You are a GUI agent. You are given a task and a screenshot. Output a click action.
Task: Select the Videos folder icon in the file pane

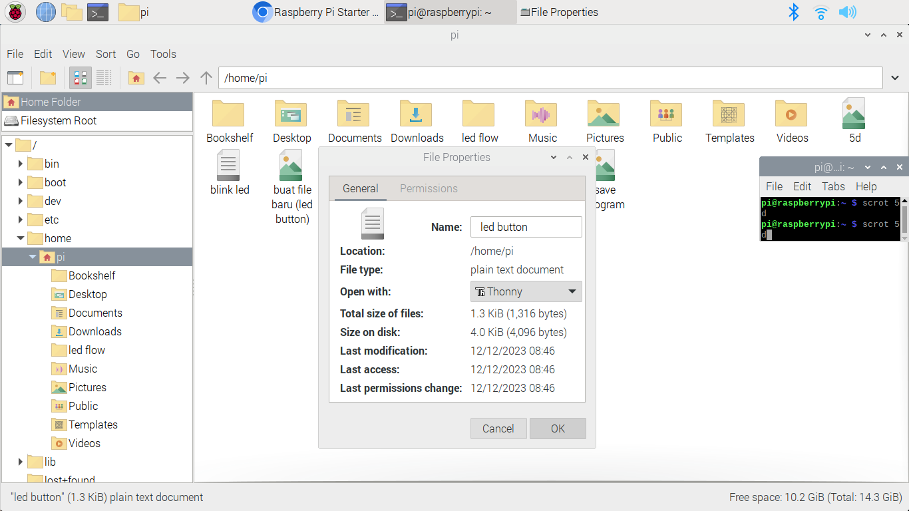click(792, 114)
